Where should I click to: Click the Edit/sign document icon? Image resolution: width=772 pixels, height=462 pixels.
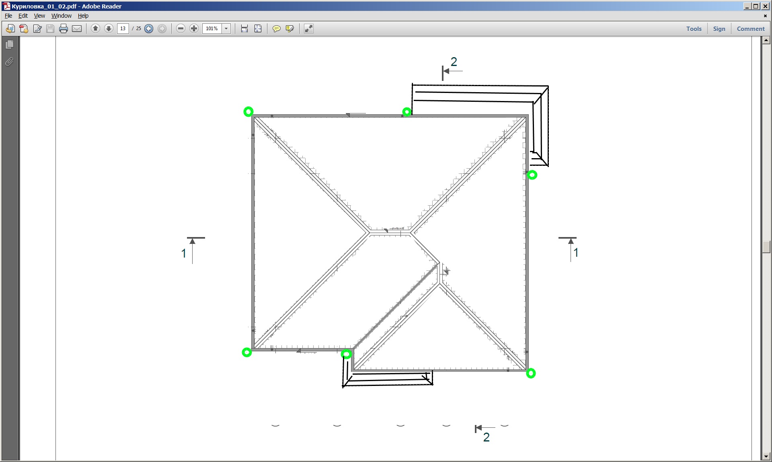click(x=37, y=29)
